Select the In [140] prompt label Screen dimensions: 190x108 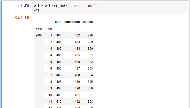coord(23,6)
